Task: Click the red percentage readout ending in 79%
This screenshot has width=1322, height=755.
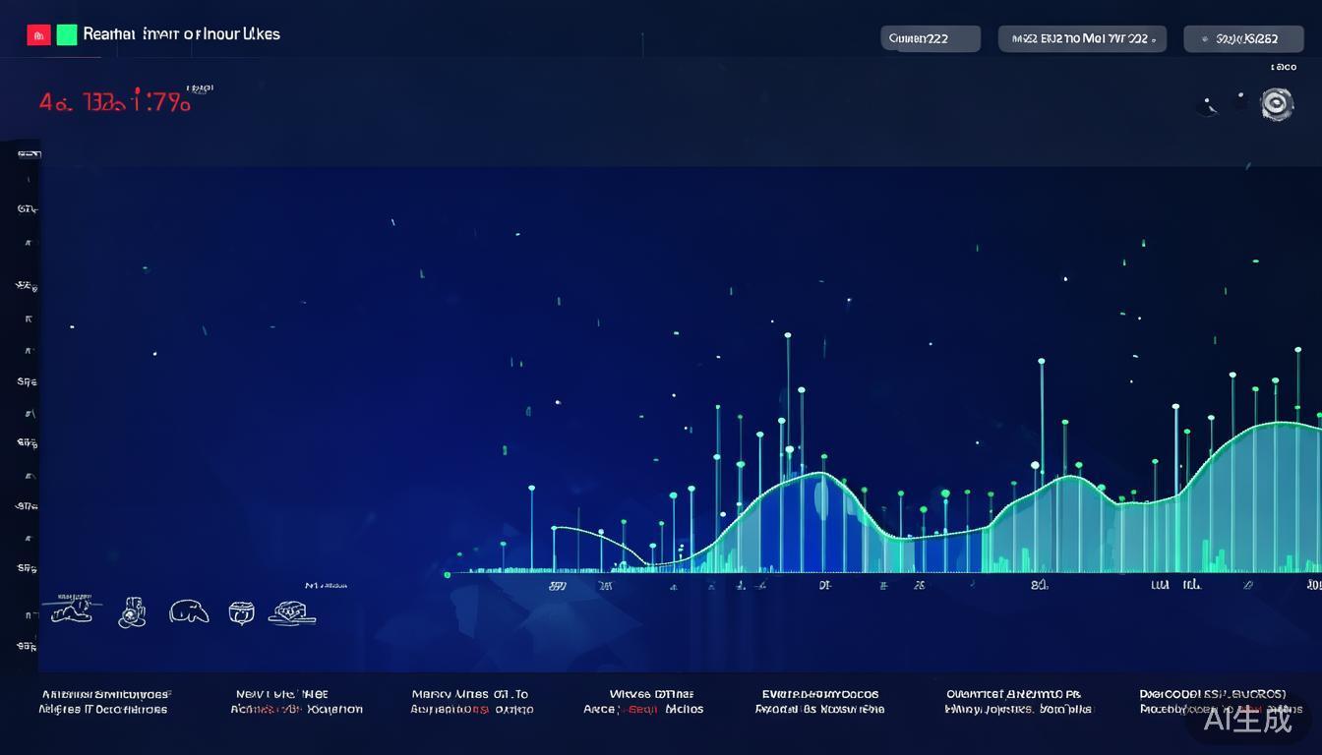Action: pyautogui.click(x=115, y=102)
